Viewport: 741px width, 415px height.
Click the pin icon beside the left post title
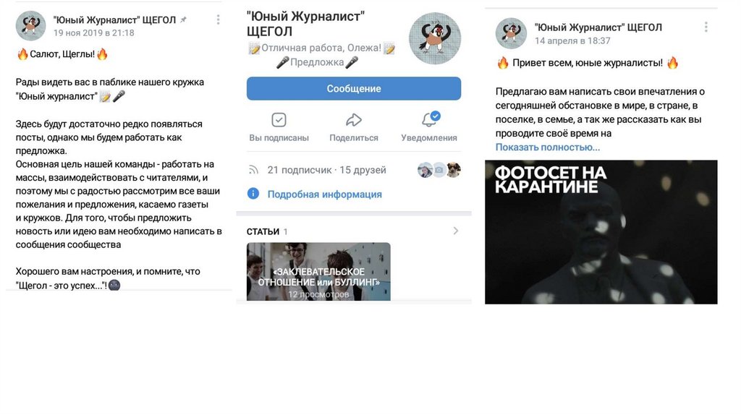click(183, 20)
